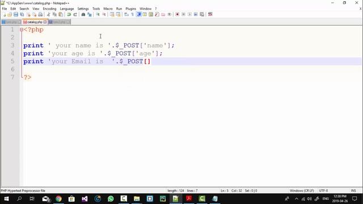
Task: Click the save recorded macro icon
Action: [x=202, y=14]
